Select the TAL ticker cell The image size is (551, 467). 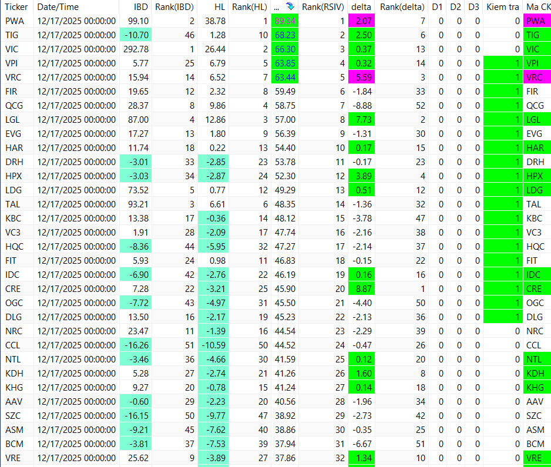[x=18, y=204]
